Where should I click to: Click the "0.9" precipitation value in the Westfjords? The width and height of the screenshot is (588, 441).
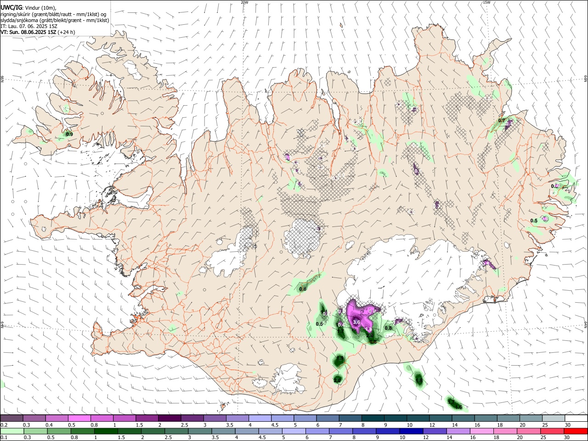click(69, 134)
